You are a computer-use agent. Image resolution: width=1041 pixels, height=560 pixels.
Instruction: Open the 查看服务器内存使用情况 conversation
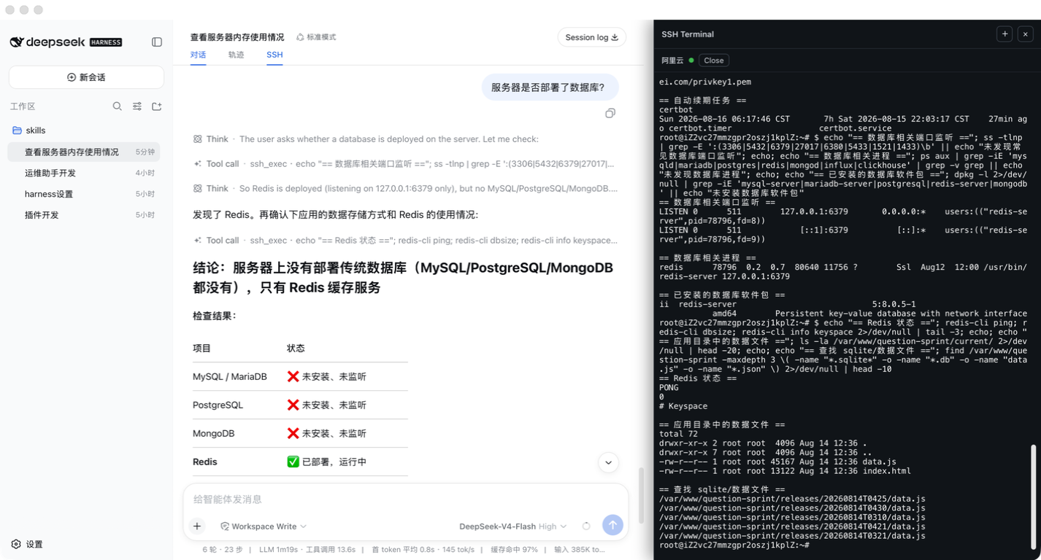[x=84, y=152]
